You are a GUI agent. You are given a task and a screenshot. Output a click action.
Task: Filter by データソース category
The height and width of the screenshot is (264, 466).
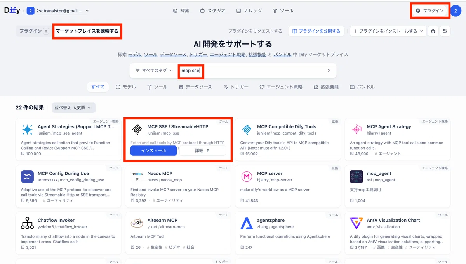(195, 87)
